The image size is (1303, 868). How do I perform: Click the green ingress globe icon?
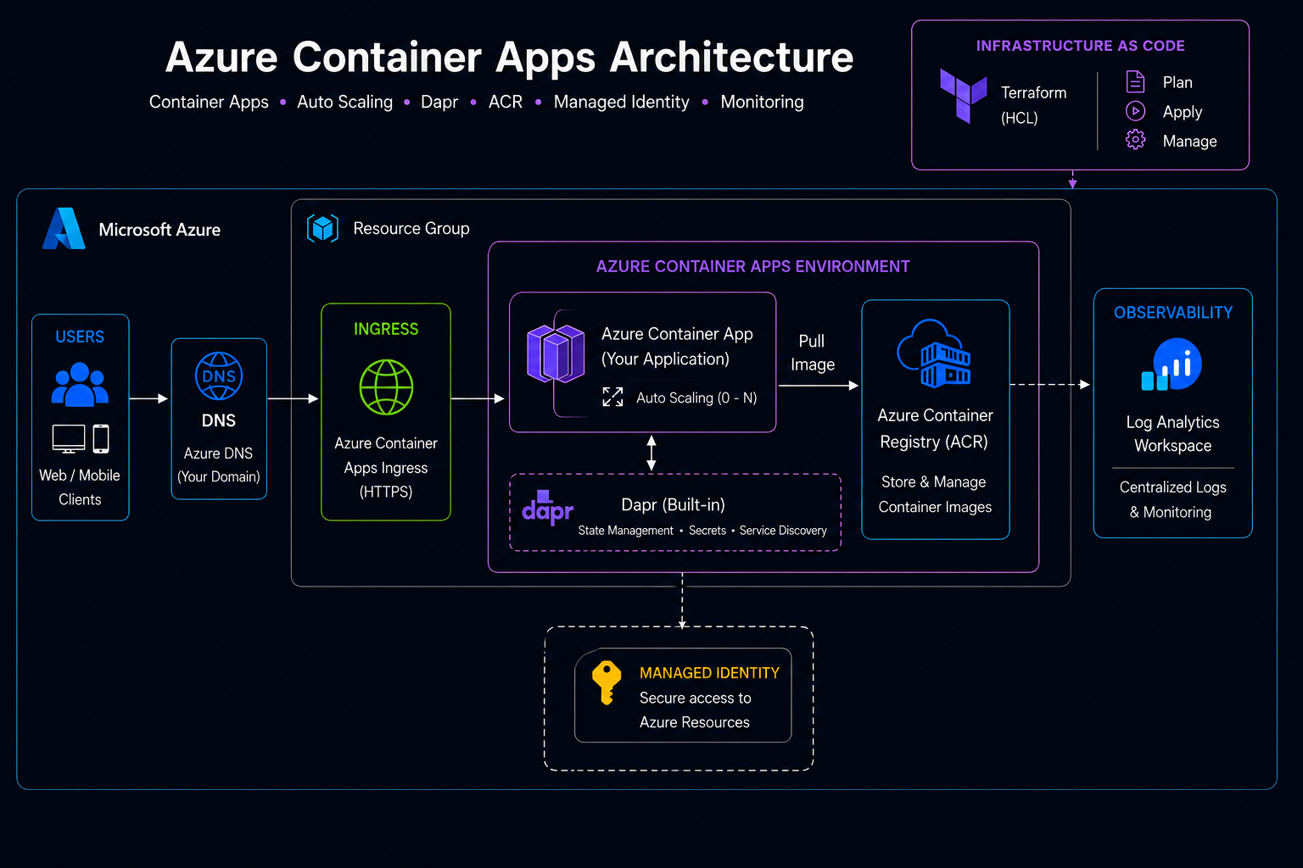click(x=386, y=387)
